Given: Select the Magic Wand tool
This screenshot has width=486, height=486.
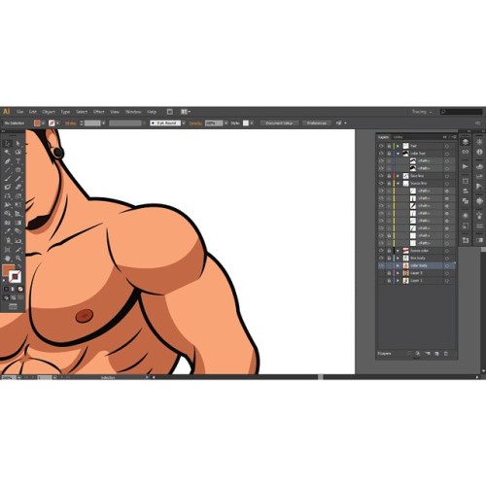Looking at the screenshot, I should (8, 152).
